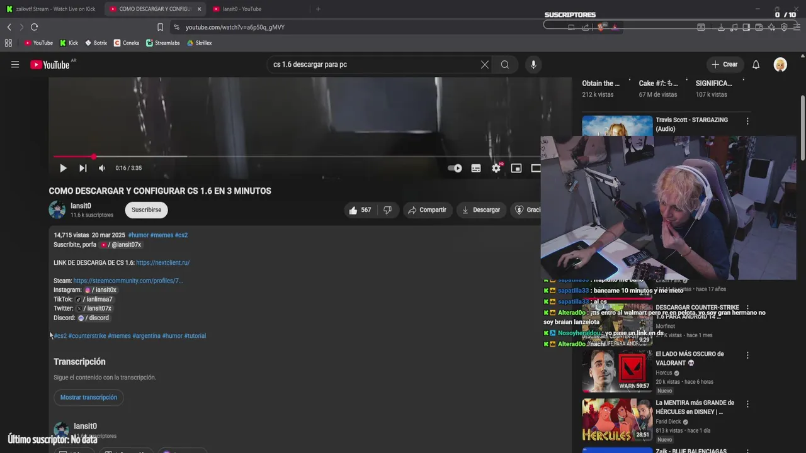Screen dimensions: 806x453
Task: Open the Kick bookmark
Action: point(69,43)
